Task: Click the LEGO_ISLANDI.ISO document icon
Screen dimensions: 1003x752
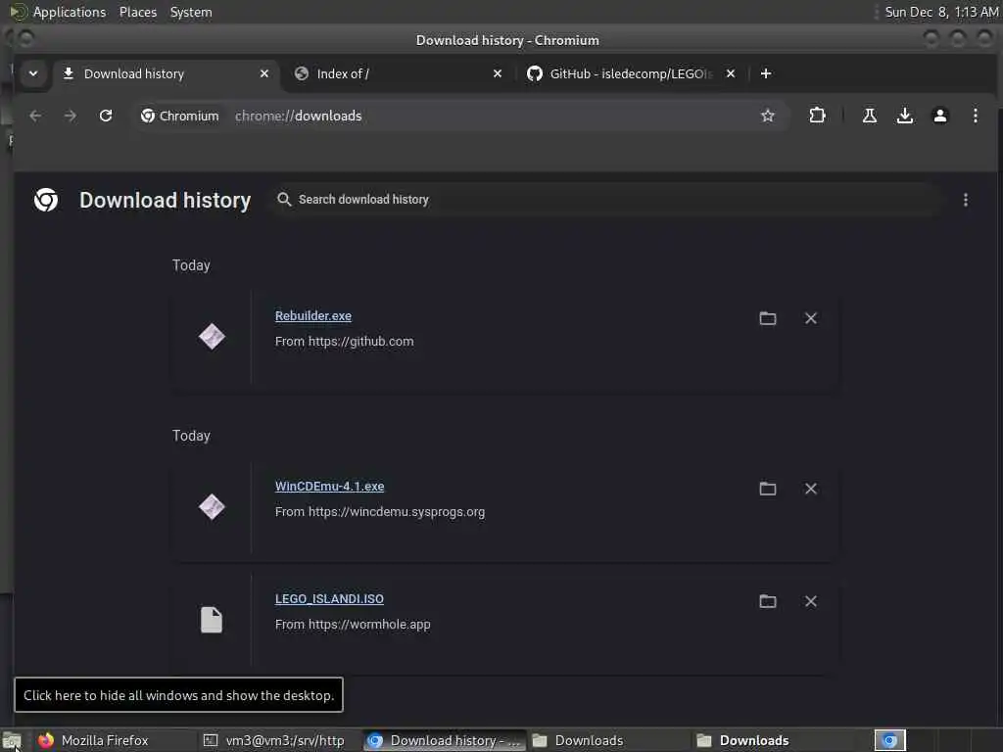Action: pyautogui.click(x=212, y=620)
